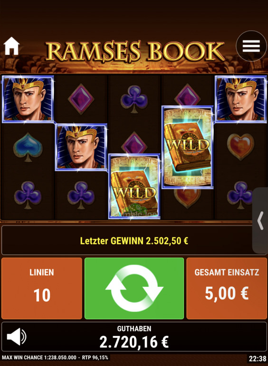
Task: Go to the home screen icon
Action: (11, 46)
